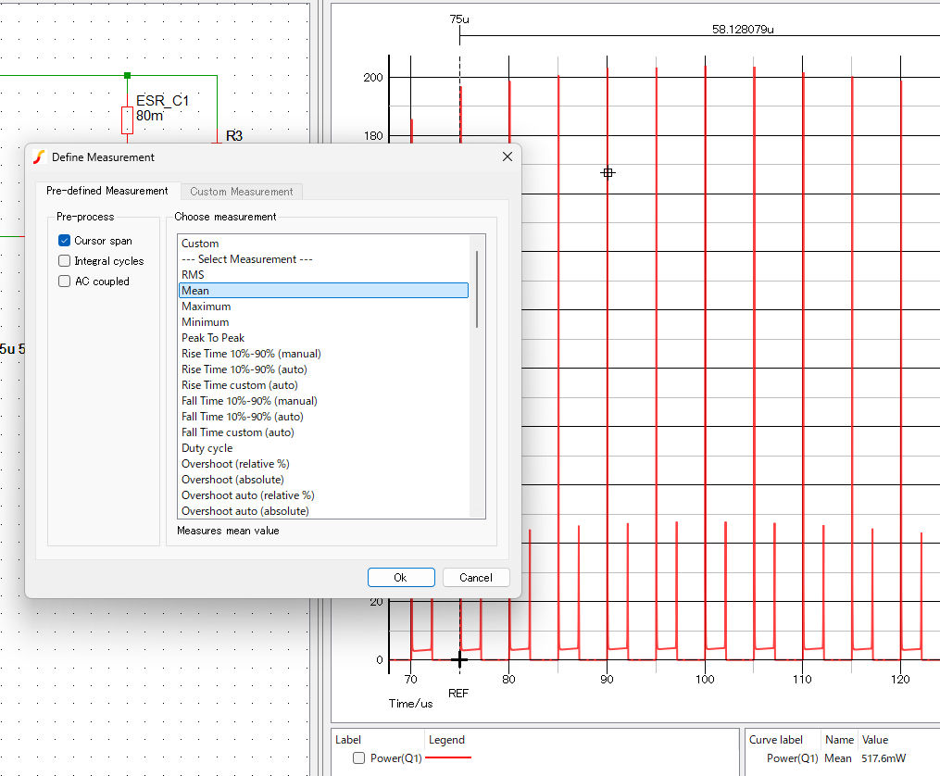Uncheck the Cursor span checkbox

tap(65, 241)
